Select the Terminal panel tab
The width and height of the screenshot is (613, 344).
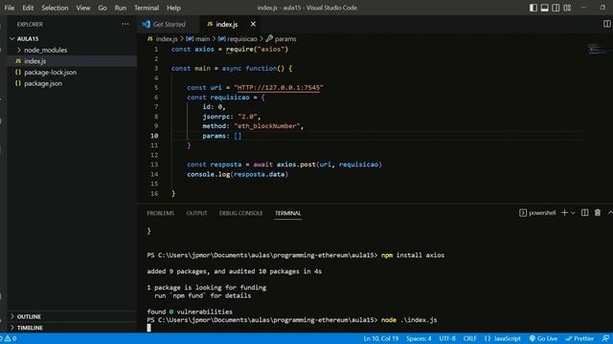287,213
